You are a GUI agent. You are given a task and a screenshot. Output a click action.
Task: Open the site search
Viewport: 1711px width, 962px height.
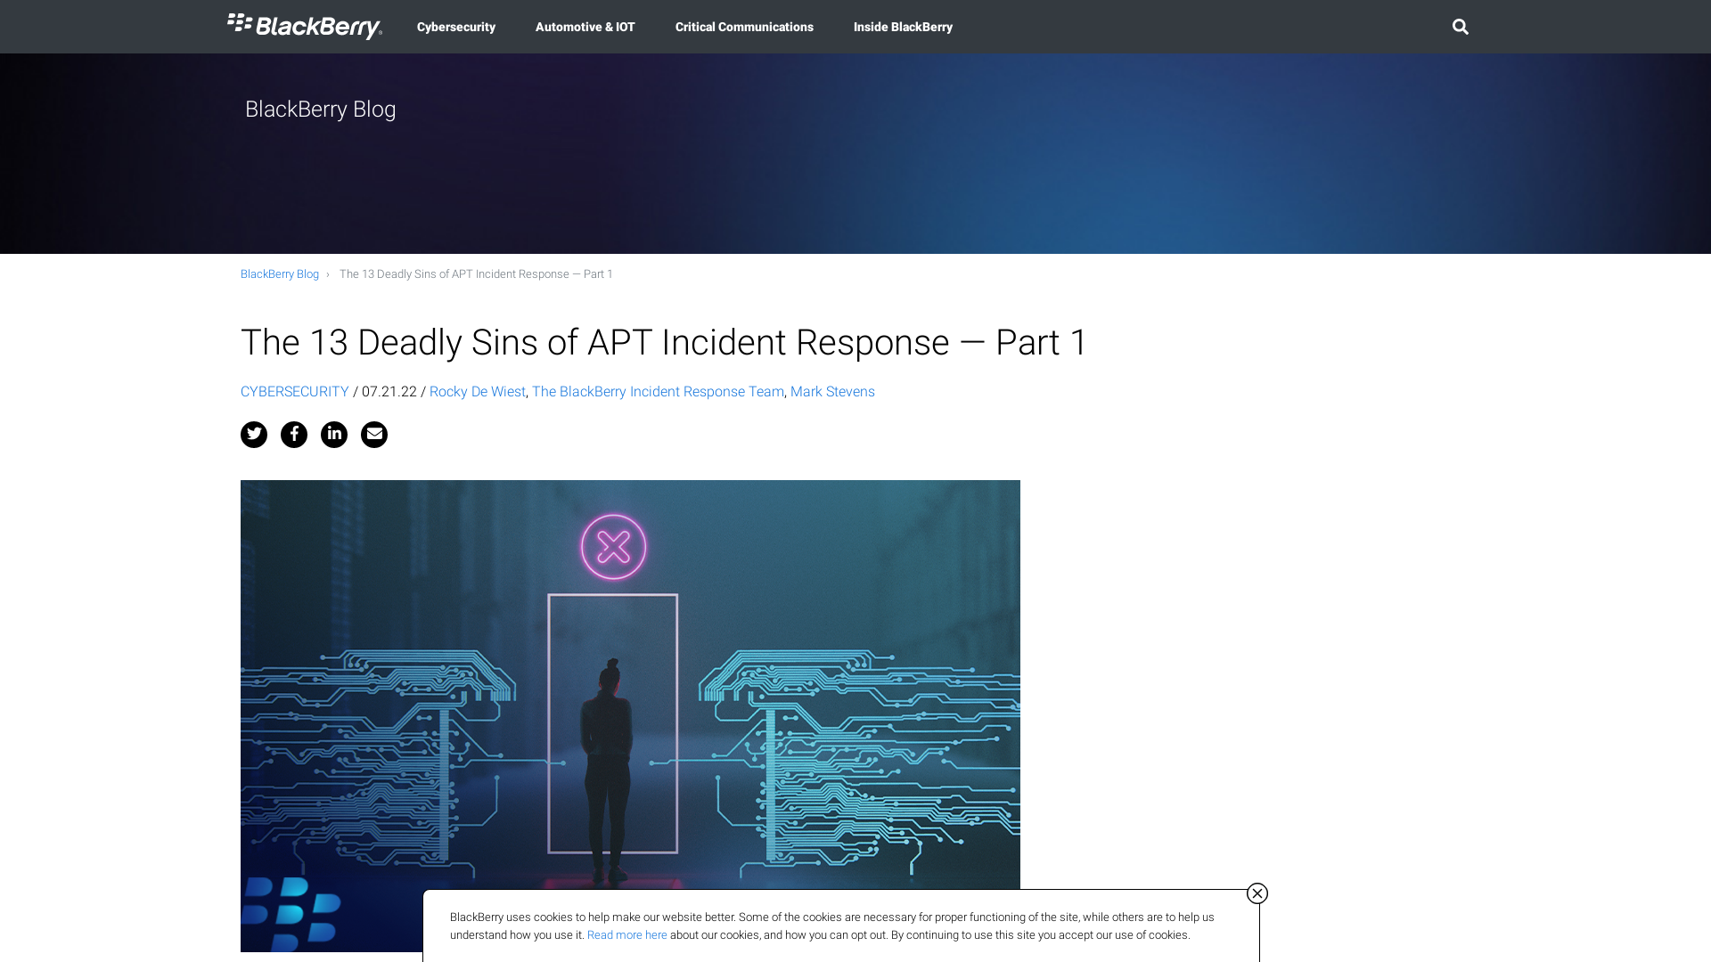pyautogui.click(x=1460, y=27)
